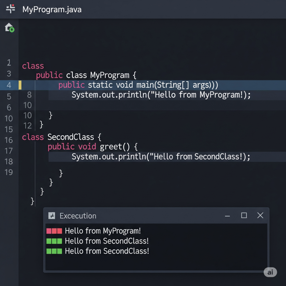Select gutter line number 17

point(9,151)
